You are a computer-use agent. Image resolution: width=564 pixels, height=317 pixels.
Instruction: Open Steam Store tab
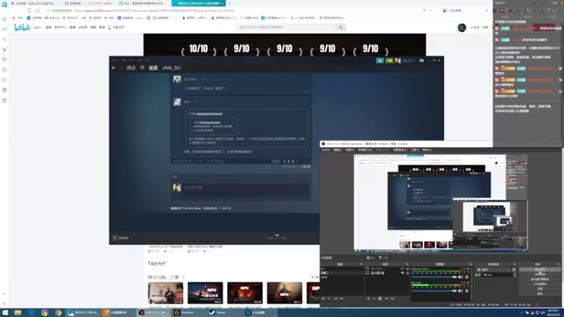131,68
